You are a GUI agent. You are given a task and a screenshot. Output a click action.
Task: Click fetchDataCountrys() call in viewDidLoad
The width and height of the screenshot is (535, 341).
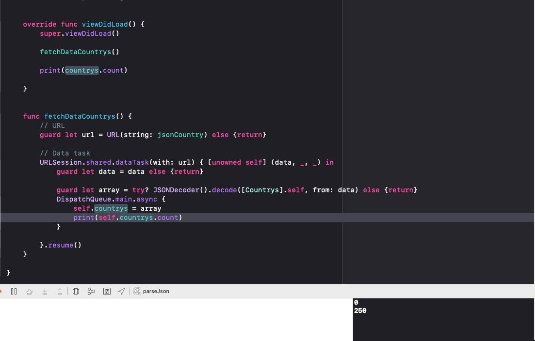80,52
